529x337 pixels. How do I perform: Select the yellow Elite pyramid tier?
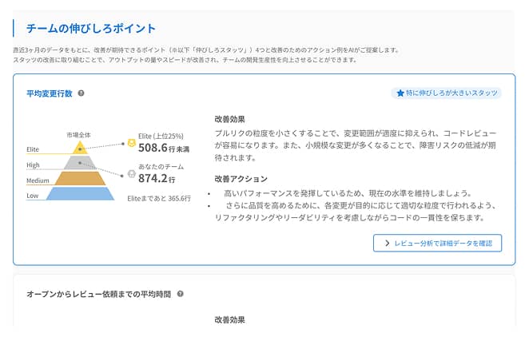80,148
